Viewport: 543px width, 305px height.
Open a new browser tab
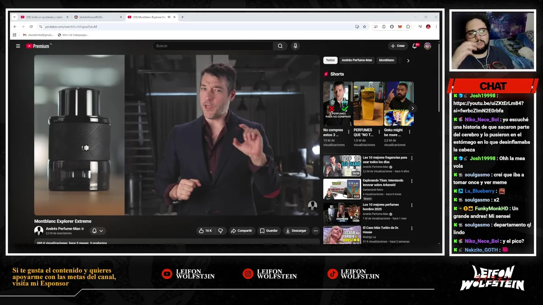click(x=182, y=17)
